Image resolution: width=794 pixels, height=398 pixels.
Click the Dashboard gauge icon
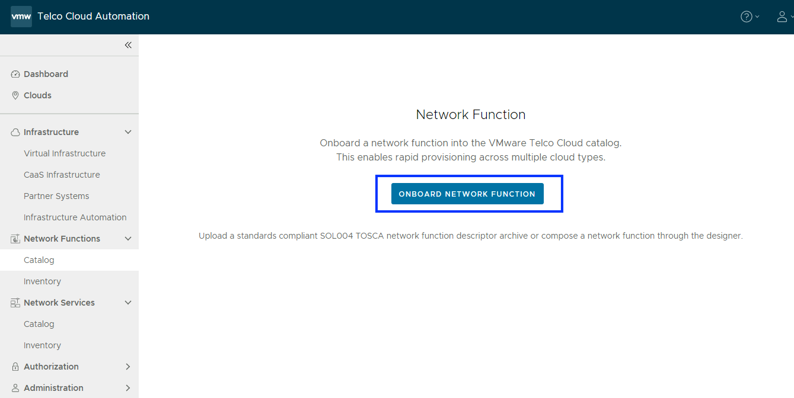click(15, 74)
